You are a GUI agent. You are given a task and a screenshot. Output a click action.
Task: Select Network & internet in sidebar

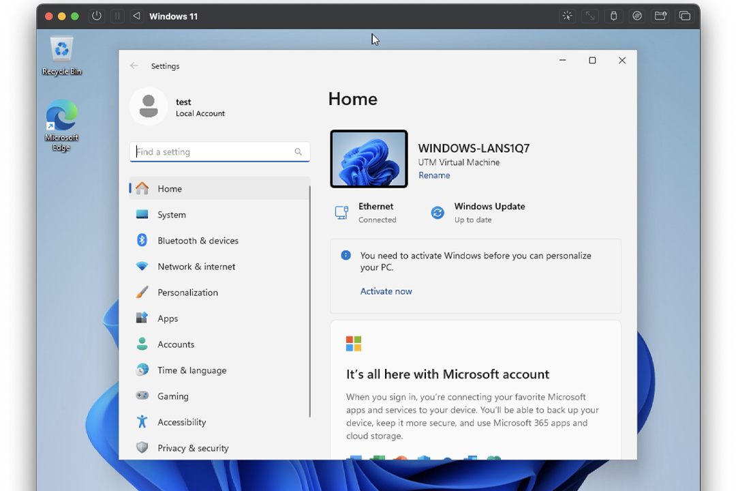click(196, 267)
